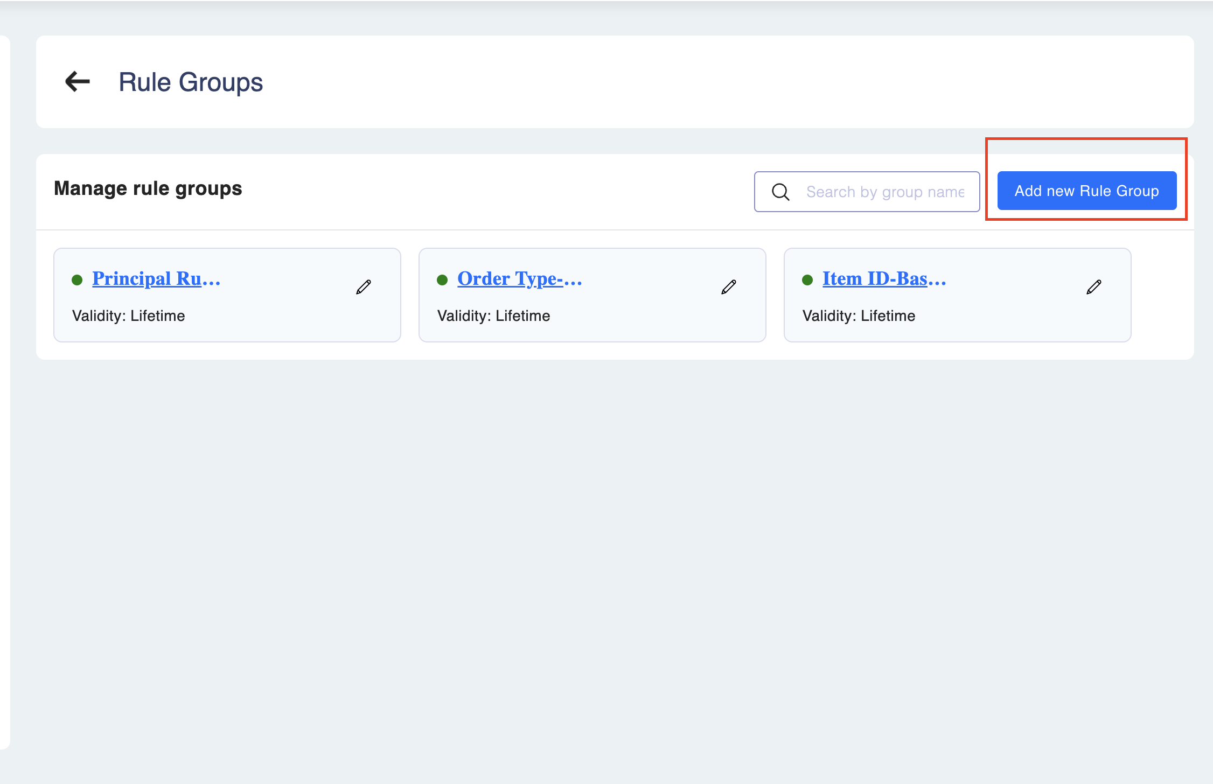Click green status dot beside Order Type-…
Image resolution: width=1213 pixels, height=784 pixels.
[442, 280]
